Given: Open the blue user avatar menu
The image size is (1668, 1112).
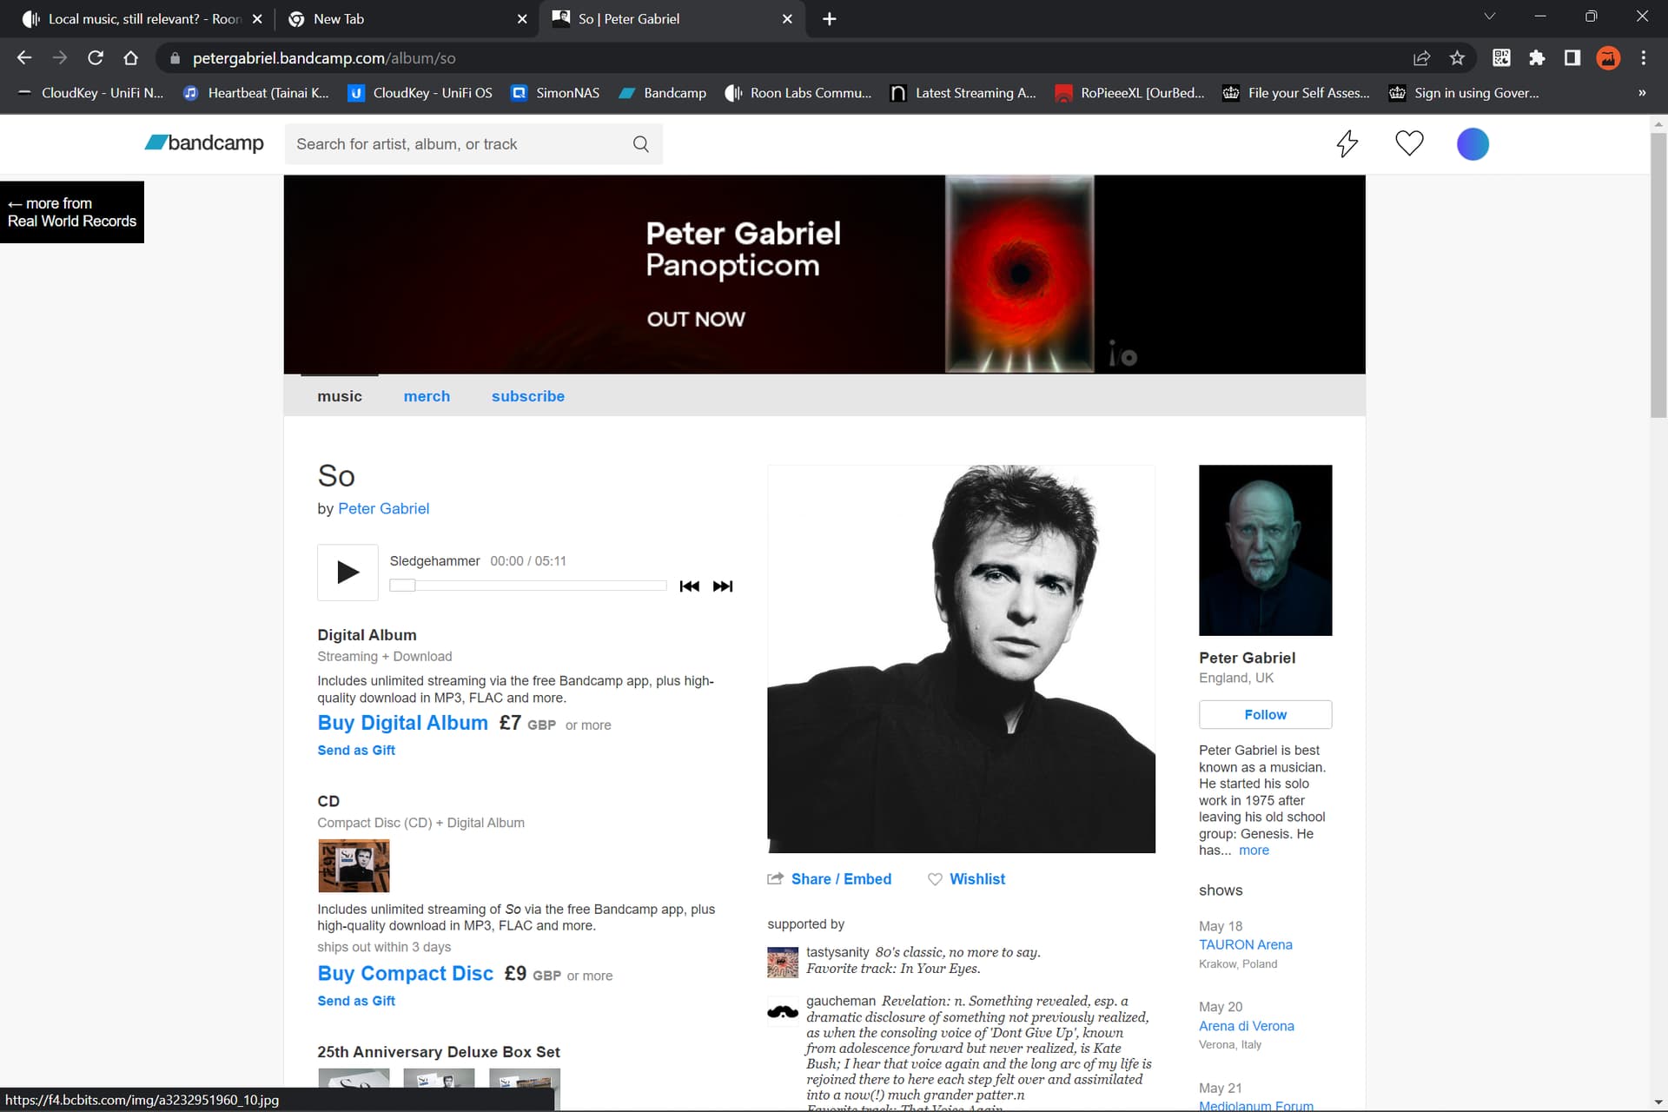Looking at the screenshot, I should (1473, 144).
